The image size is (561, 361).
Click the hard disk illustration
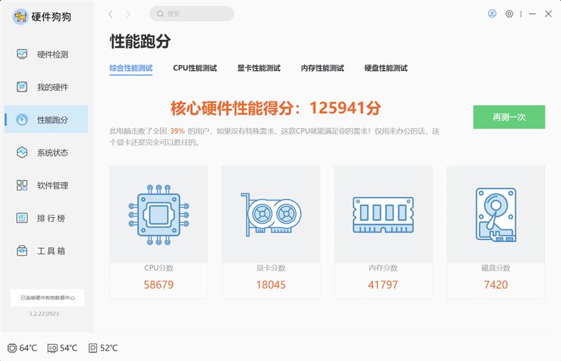[496, 214]
